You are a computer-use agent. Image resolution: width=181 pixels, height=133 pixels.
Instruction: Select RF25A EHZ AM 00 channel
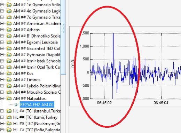37,105
